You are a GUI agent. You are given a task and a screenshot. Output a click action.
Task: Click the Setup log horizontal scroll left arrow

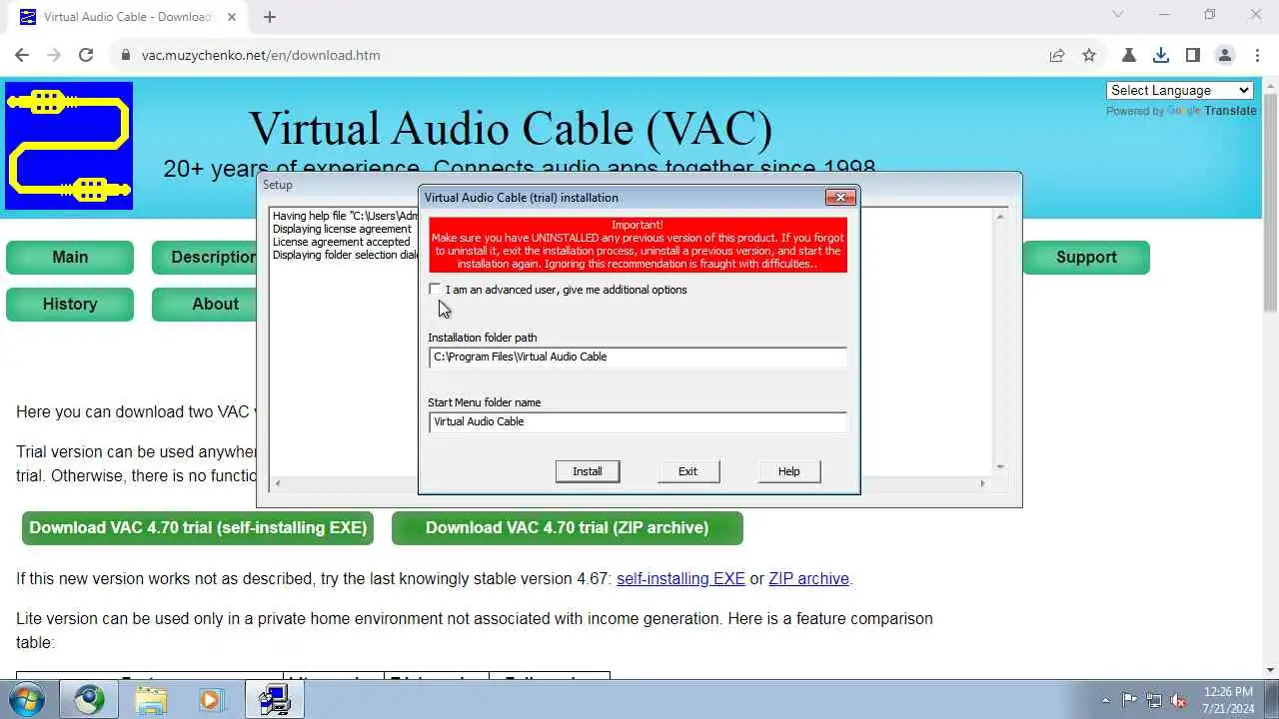tap(278, 483)
